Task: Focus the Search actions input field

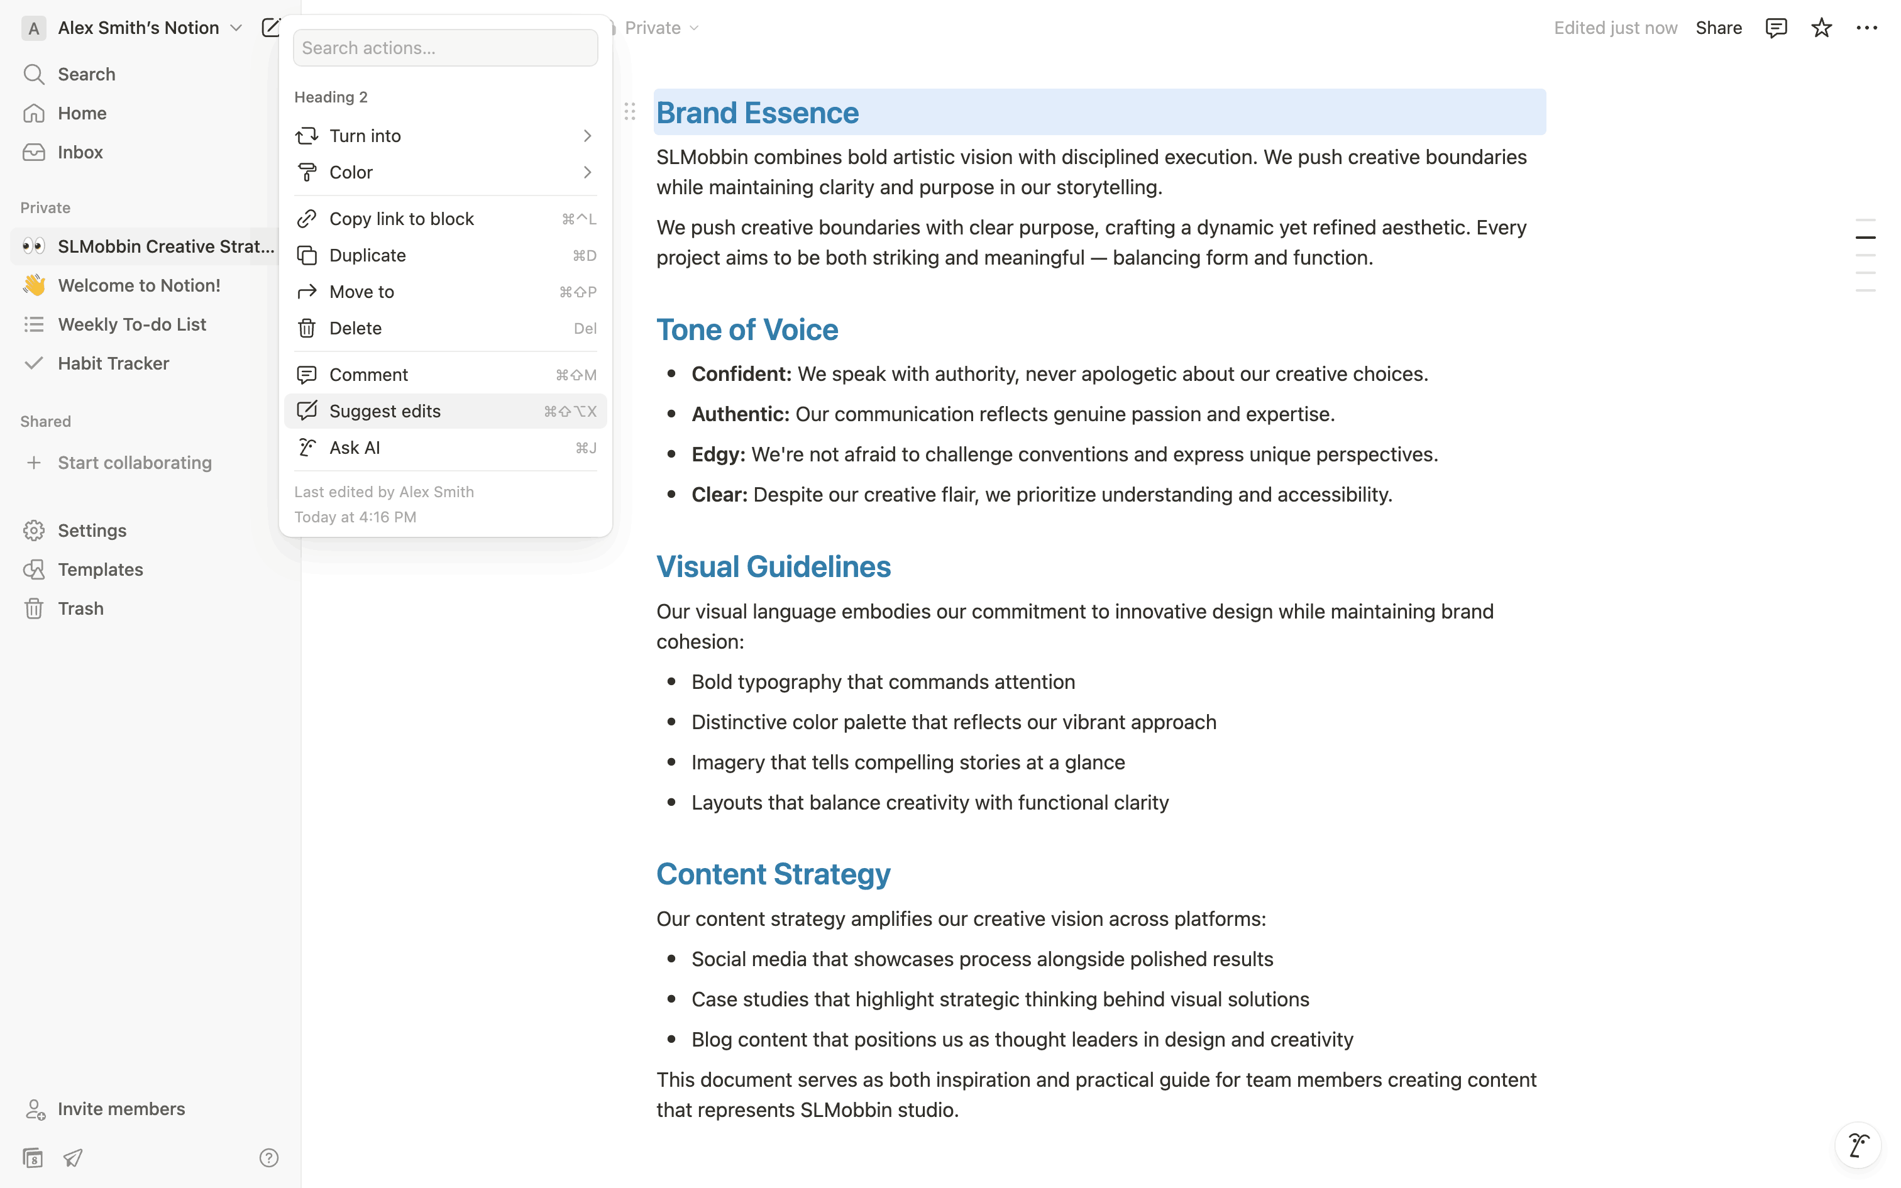Action: (x=444, y=48)
